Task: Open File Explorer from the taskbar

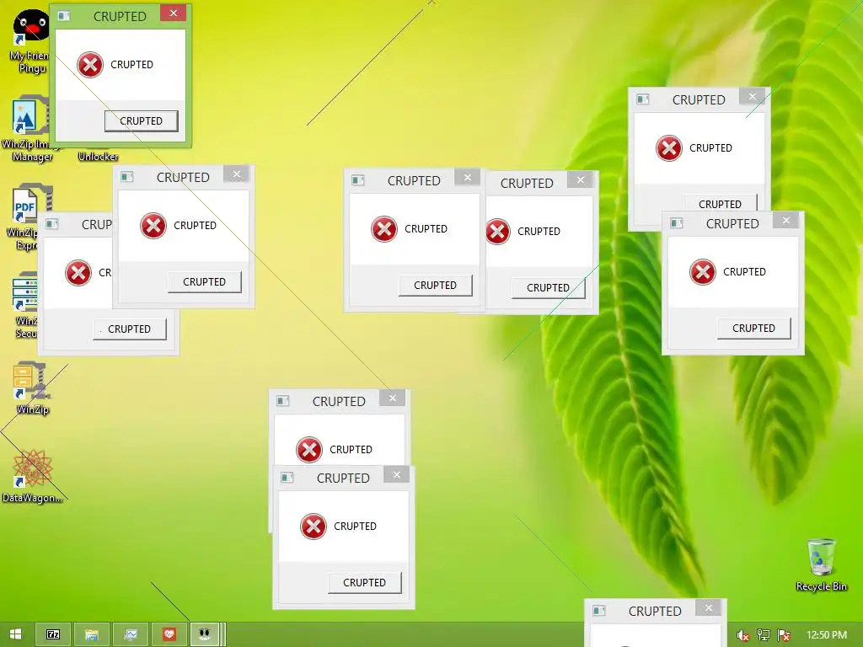Action: [x=92, y=634]
